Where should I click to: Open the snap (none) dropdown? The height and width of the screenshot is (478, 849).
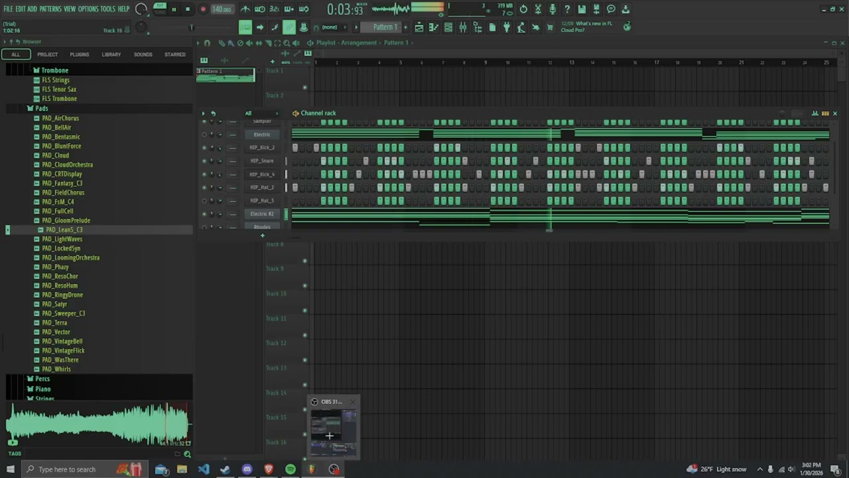pyautogui.click(x=334, y=27)
